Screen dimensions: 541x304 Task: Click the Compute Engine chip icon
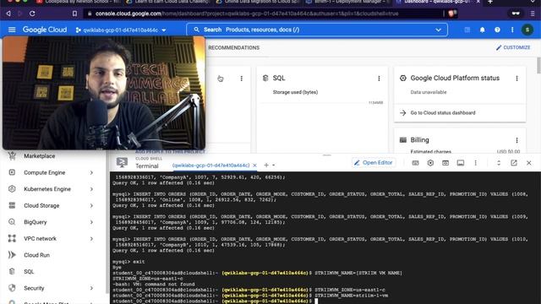click(x=12, y=172)
